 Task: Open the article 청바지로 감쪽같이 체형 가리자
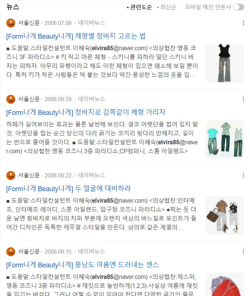coord(86,112)
